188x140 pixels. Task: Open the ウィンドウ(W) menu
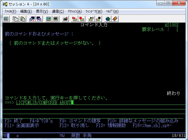click(x=94, y=11)
